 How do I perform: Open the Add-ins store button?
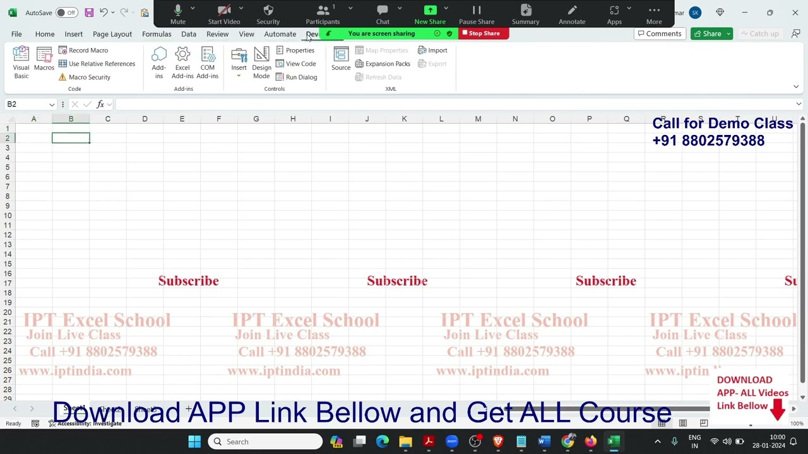point(159,63)
